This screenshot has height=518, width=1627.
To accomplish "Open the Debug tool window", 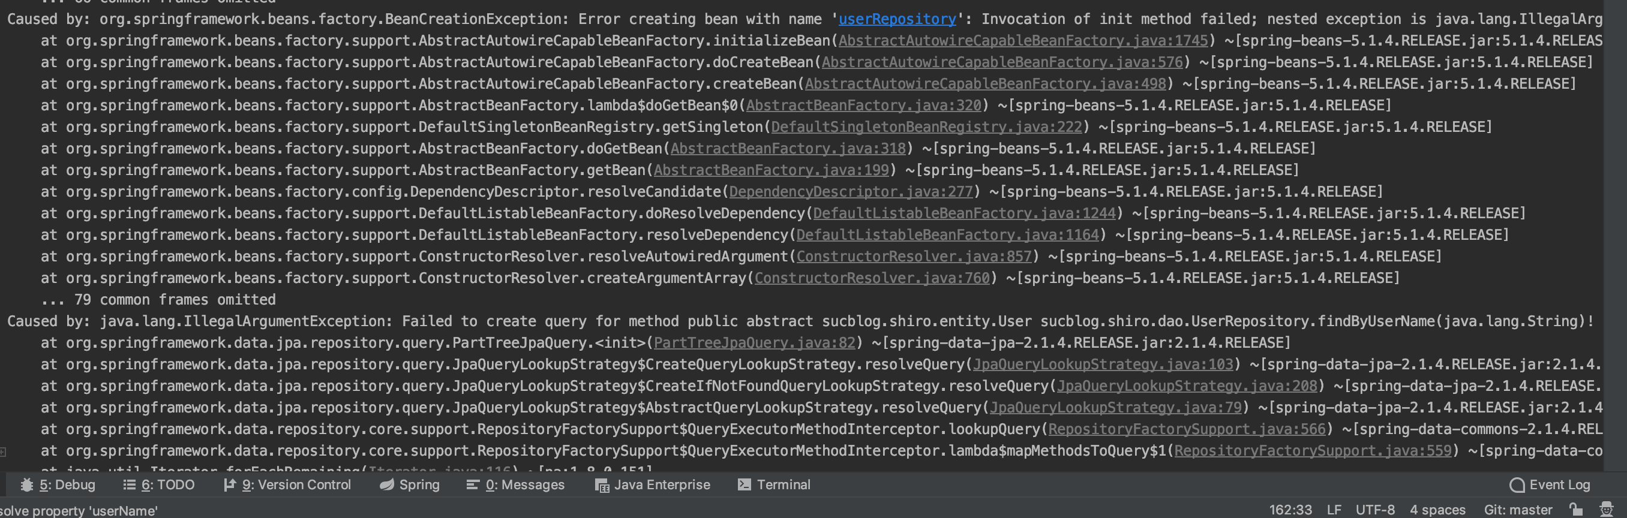I will point(58,484).
